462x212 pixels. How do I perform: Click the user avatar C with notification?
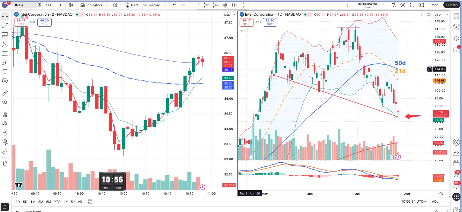tap(5, 5)
